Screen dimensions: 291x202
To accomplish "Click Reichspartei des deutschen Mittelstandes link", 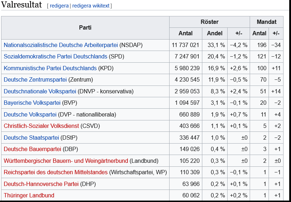I will [x=56, y=172].
